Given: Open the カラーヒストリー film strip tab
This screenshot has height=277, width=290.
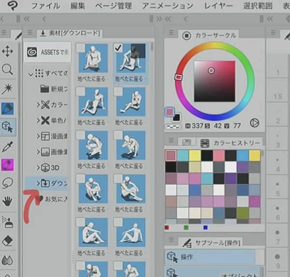Looking at the screenshot, I should coord(205,143).
